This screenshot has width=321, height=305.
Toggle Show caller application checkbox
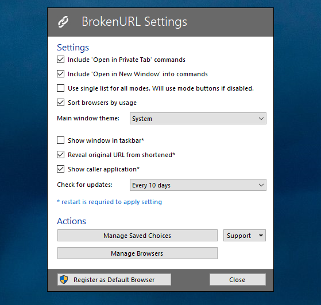tap(61, 169)
